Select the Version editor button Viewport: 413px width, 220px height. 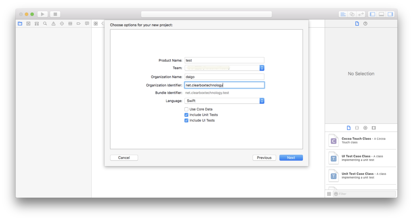point(361,14)
